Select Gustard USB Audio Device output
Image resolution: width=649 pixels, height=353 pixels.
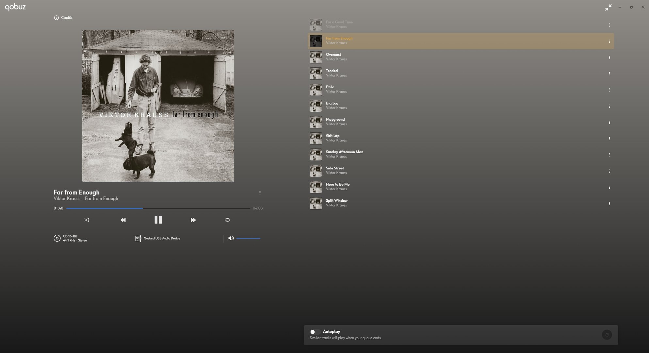158,238
